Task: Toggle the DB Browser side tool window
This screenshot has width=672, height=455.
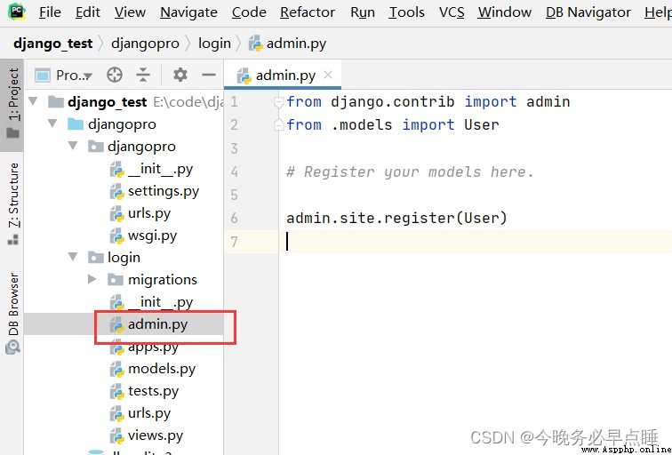Action: 12,313
